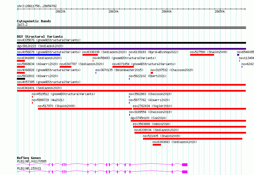Screen dimensions: 254x175
Task: Open nsv3197532 (Chaisson2019) label
Action: coord(172,70)
